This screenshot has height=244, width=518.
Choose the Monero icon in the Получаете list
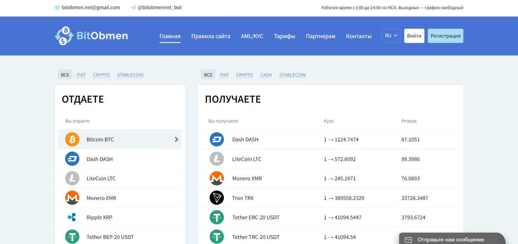[217, 179]
